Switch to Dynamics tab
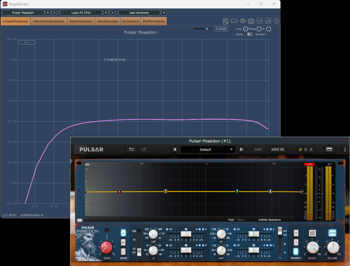350x266 pixels. tap(130, 21)
